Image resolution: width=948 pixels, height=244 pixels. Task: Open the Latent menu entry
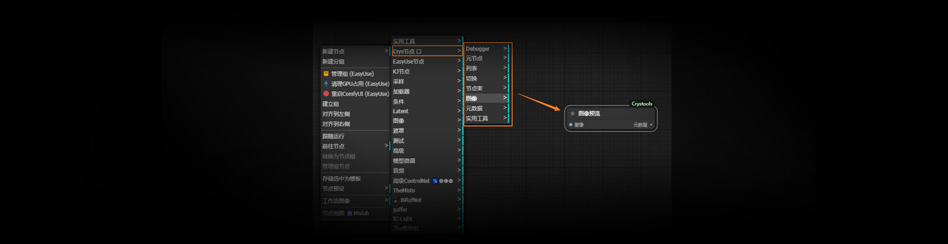click(x=427, y=111)
